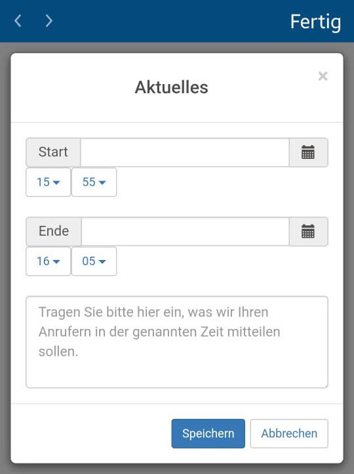Click the Aktuelles dialog title
Image resolution: width=354 pixels, height=474 pixels.
point(171,87)
